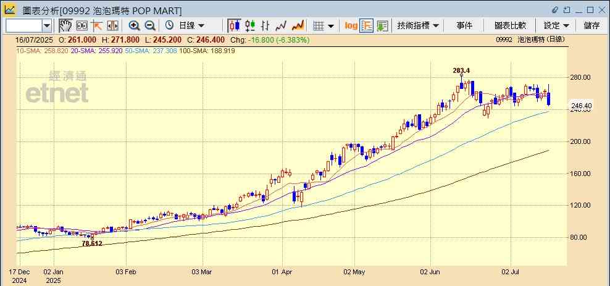Open the 技術指標 dropdown menu
The image size is (610, 286).
coord(418,26)
